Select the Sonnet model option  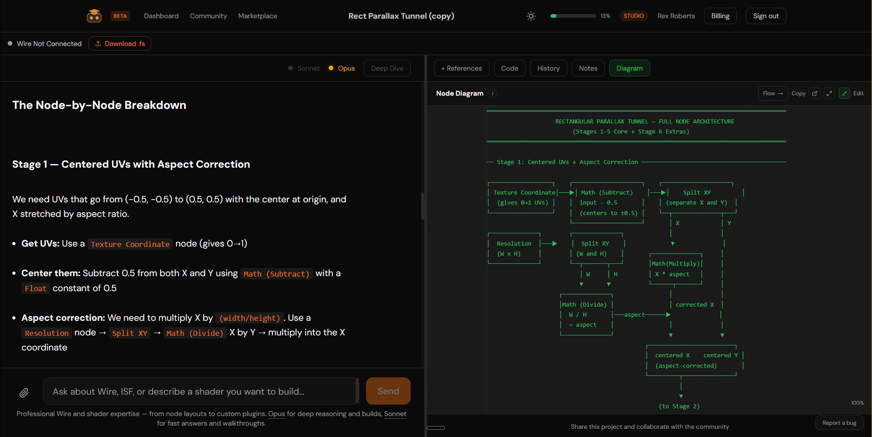point(304,68)
